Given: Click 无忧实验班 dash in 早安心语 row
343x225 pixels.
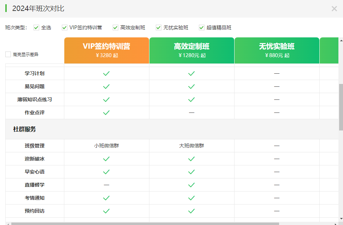Looking at the screenshot, I should tap(277, 172).
